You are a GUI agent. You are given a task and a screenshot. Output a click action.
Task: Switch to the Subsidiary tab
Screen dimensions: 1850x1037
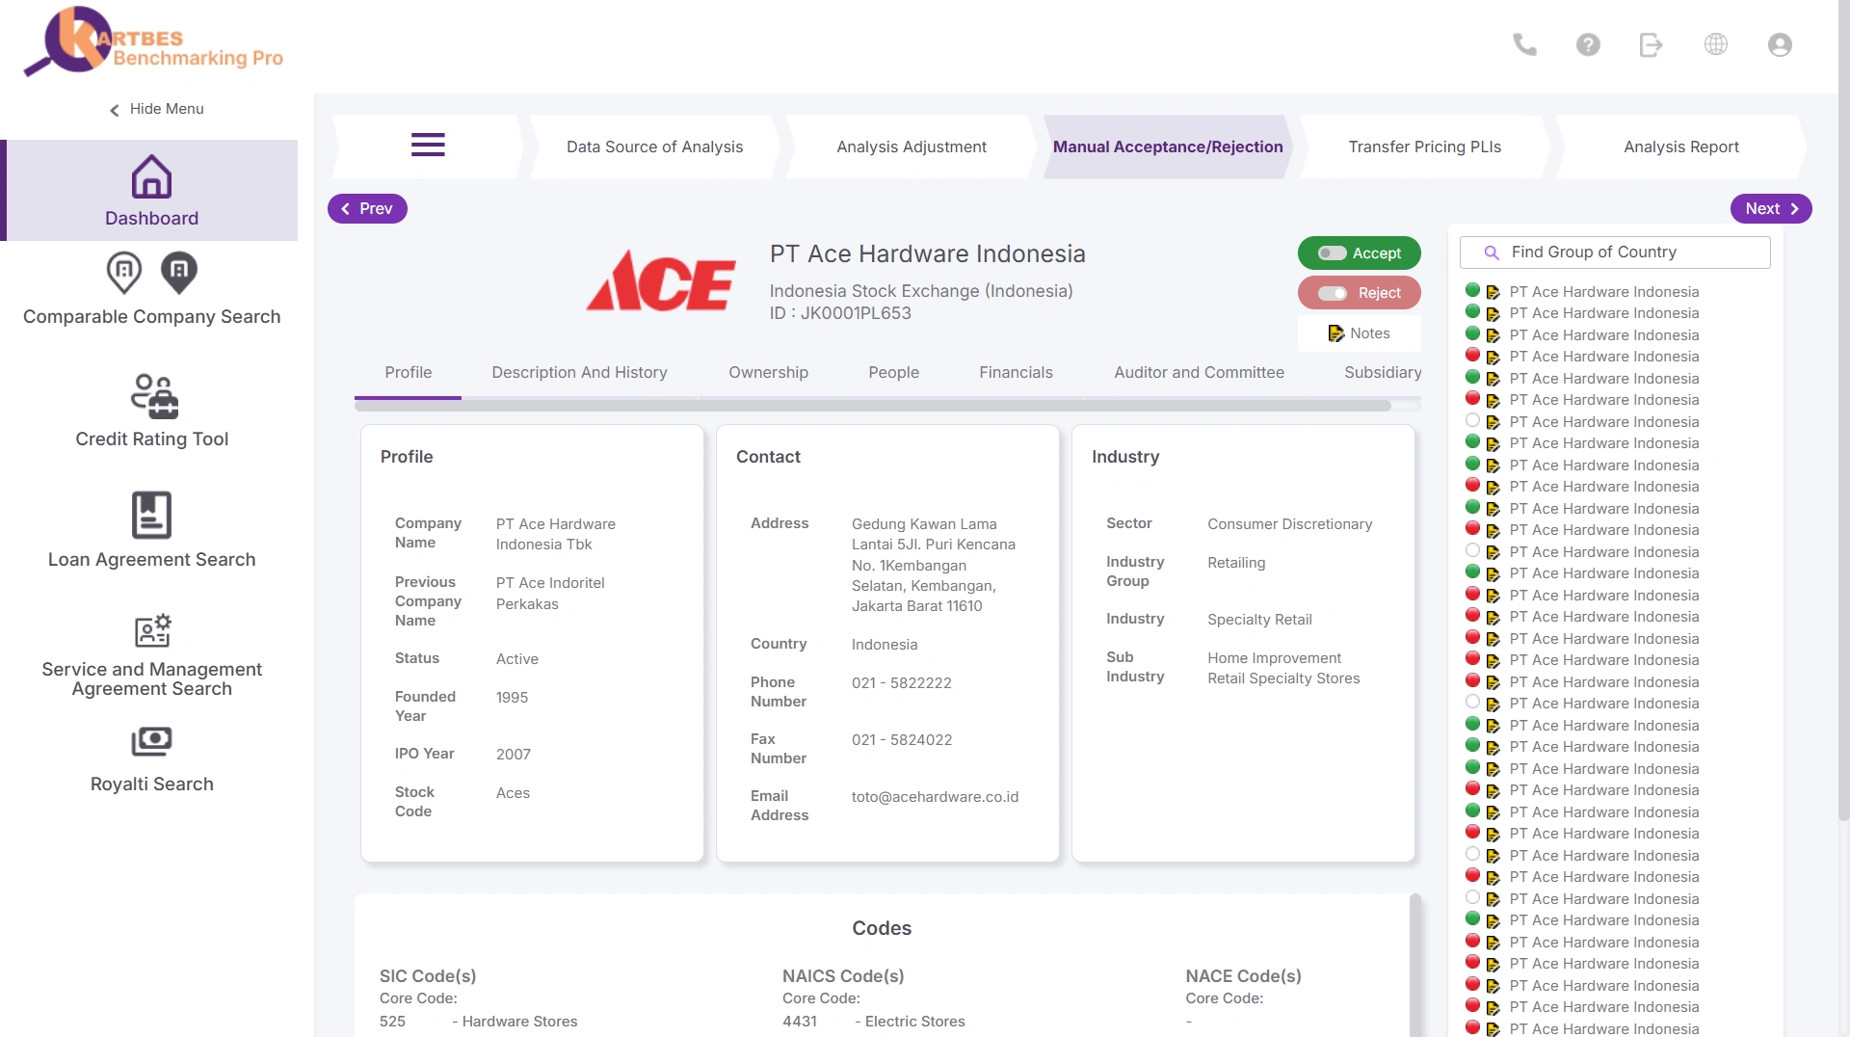(1382, 372)
